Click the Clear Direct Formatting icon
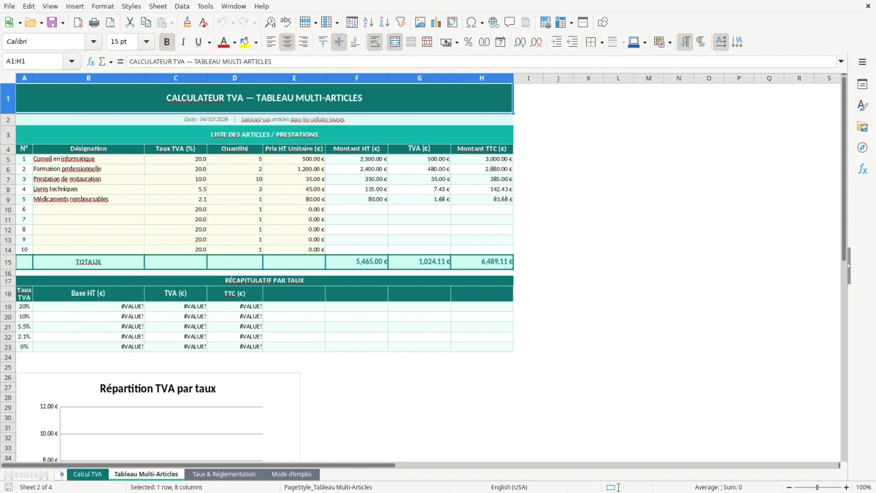 coord(204,23)
